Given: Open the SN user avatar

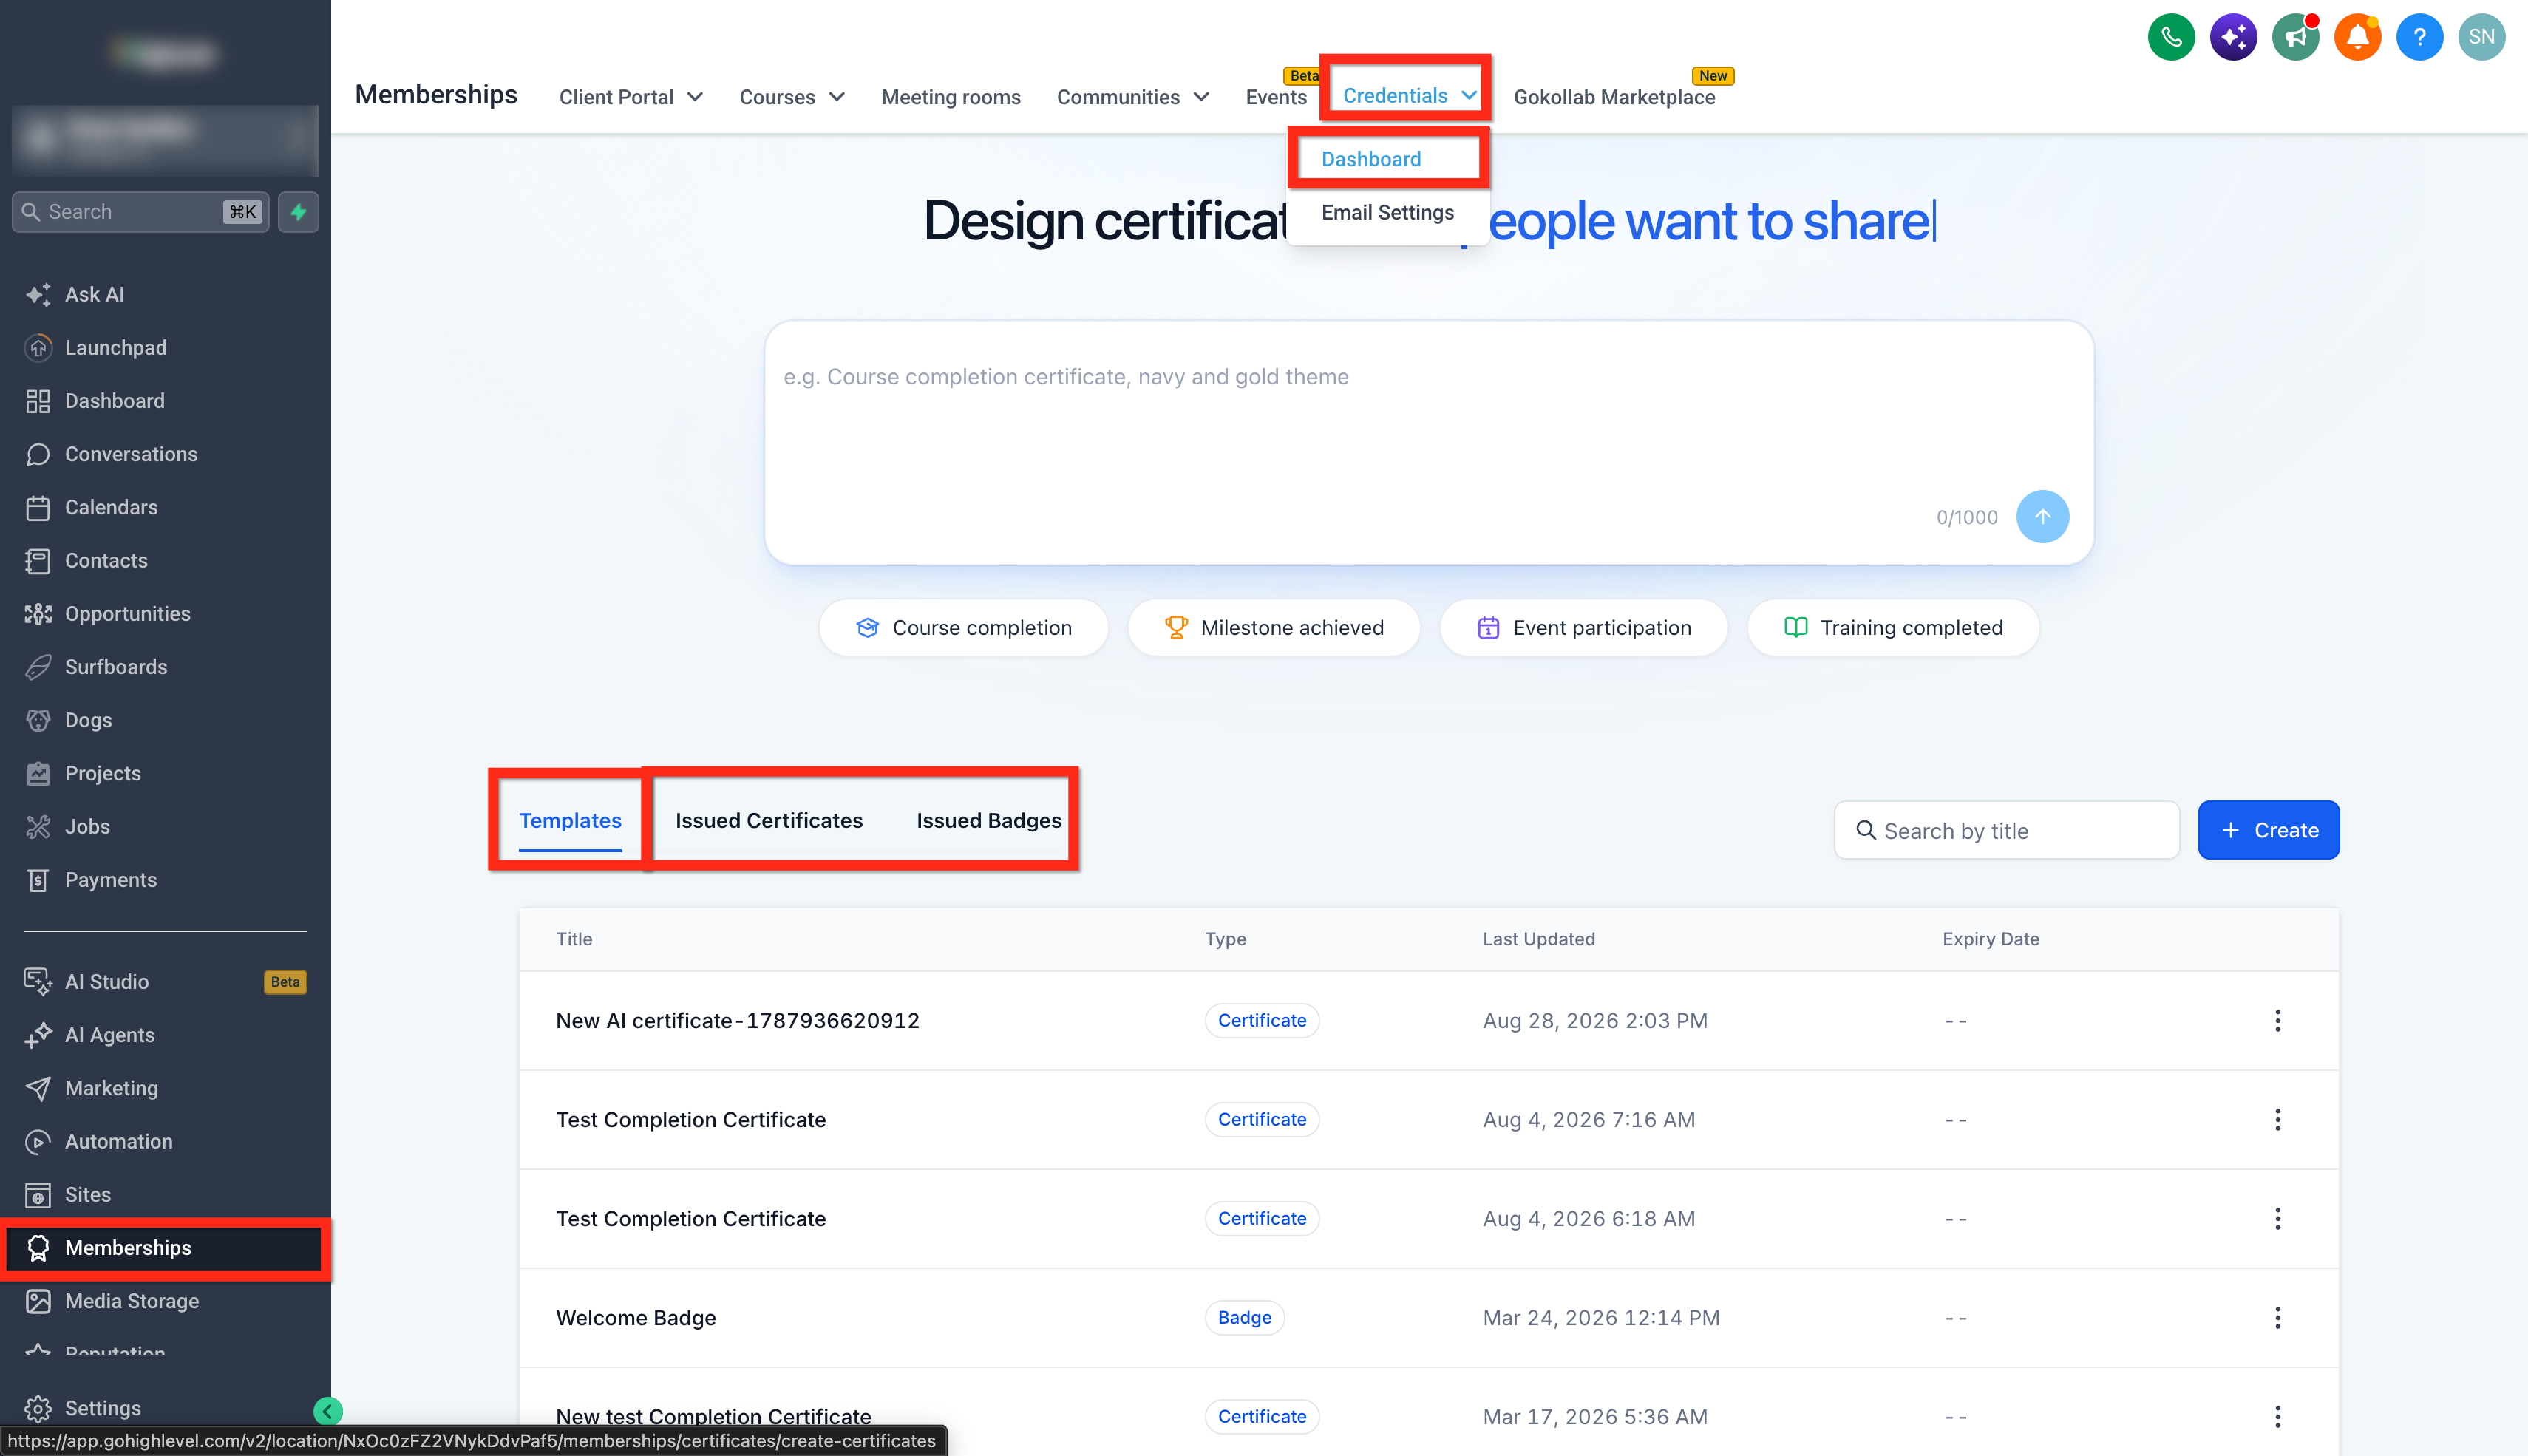Looking at the screenshot, I should (2481, 38).
